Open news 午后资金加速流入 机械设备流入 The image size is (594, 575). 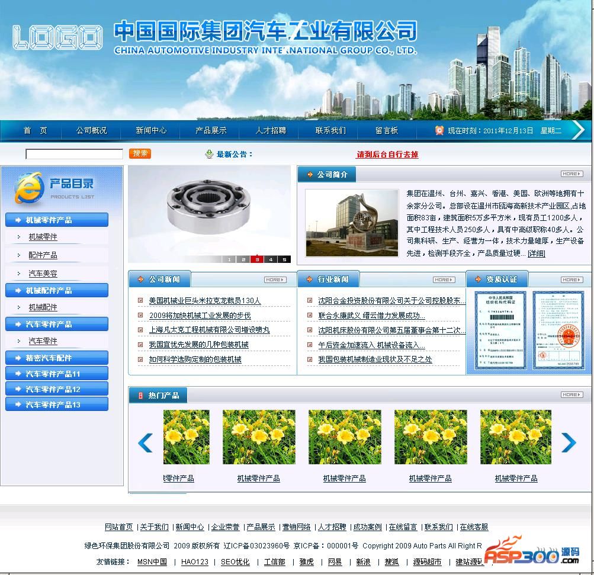(372, 345)
